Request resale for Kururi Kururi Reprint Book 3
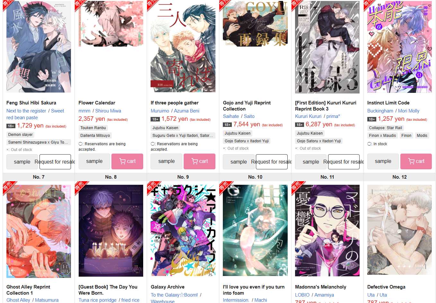The image size is (436, 303). click(x=344, y=162)
